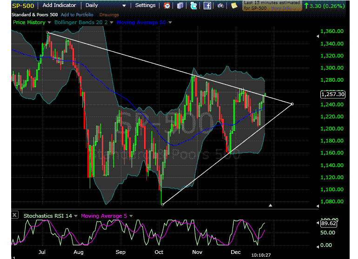Screen dimensions: 358x259
Task: Expand Stochastics RSI 14 dropdown arrow
Action: click(x=76, y=216)
